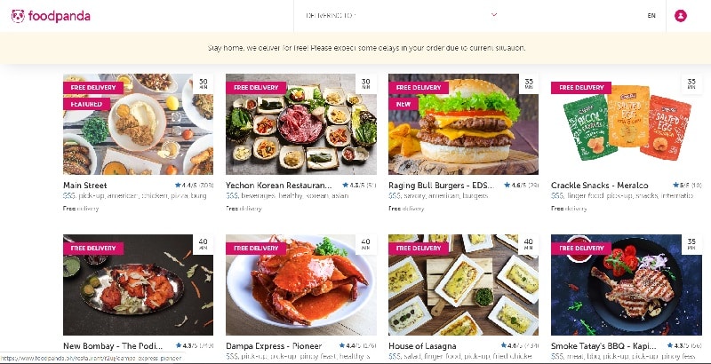The width and height of the screenshot is (711, 364).
Task: Click the star rating icon for Crackle Snacks
Action: point(675,186)
